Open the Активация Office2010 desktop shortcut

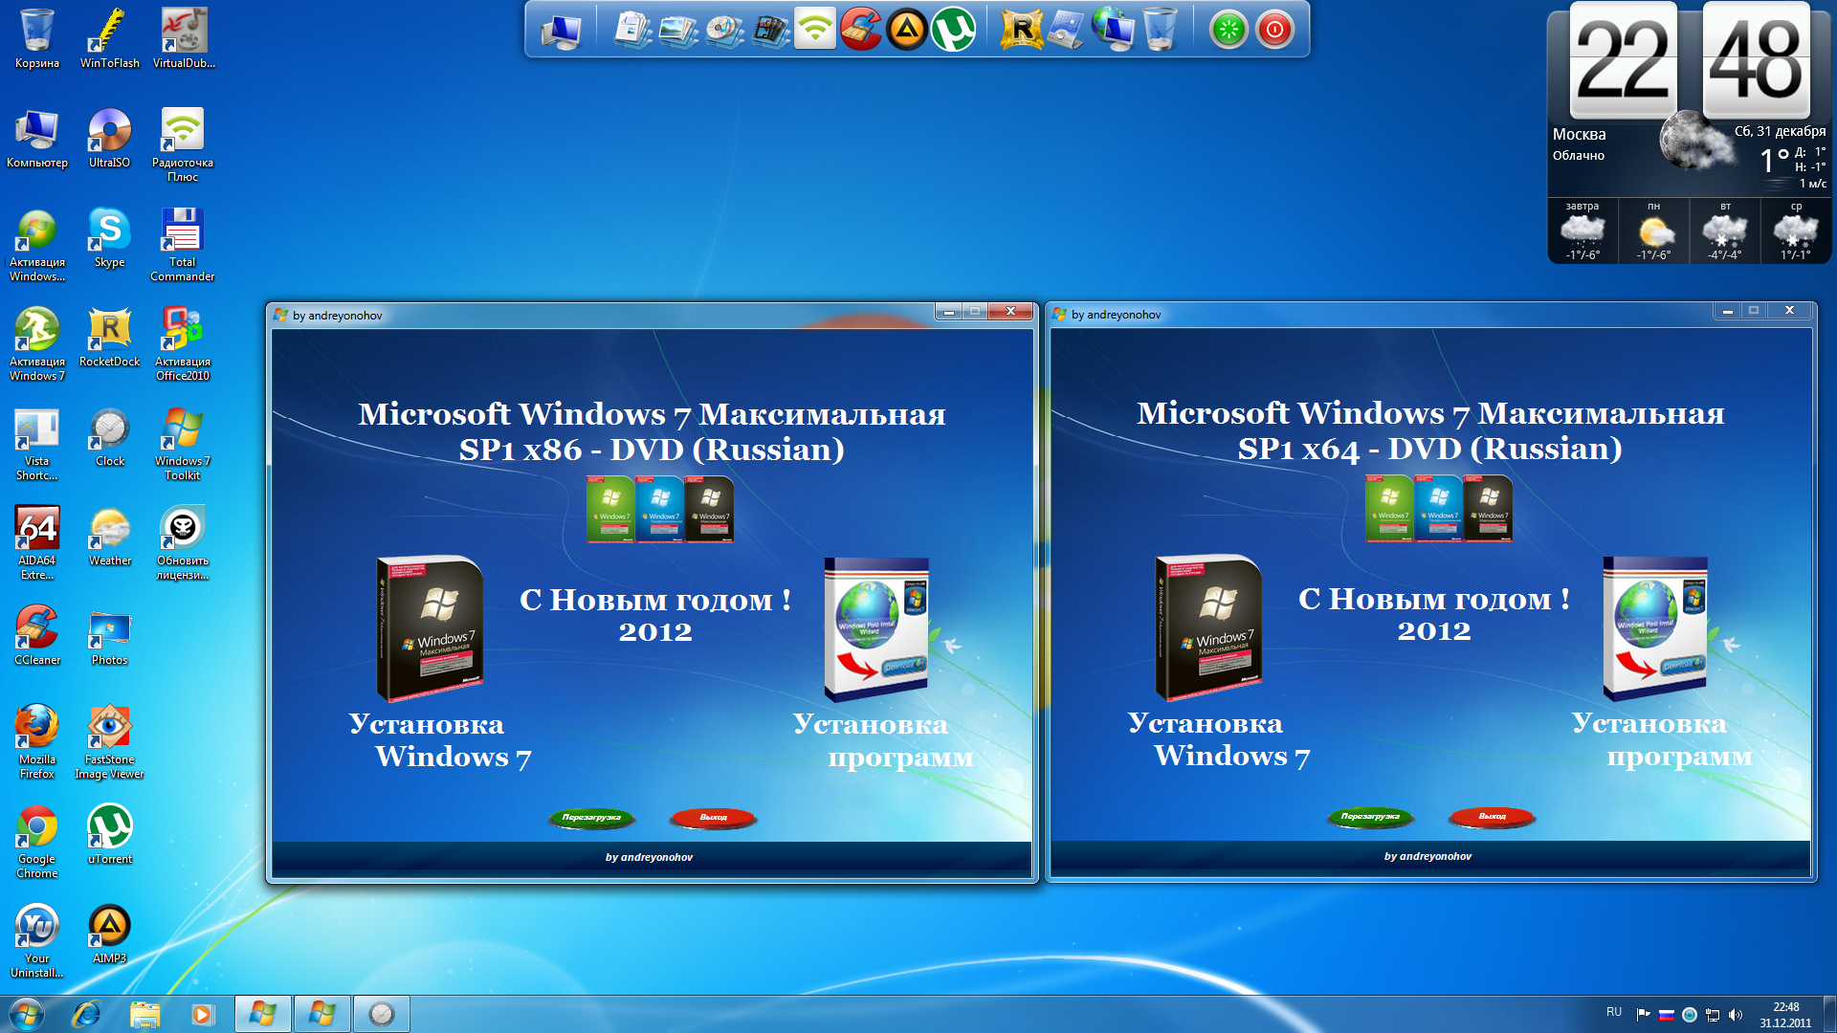[183, 343]
